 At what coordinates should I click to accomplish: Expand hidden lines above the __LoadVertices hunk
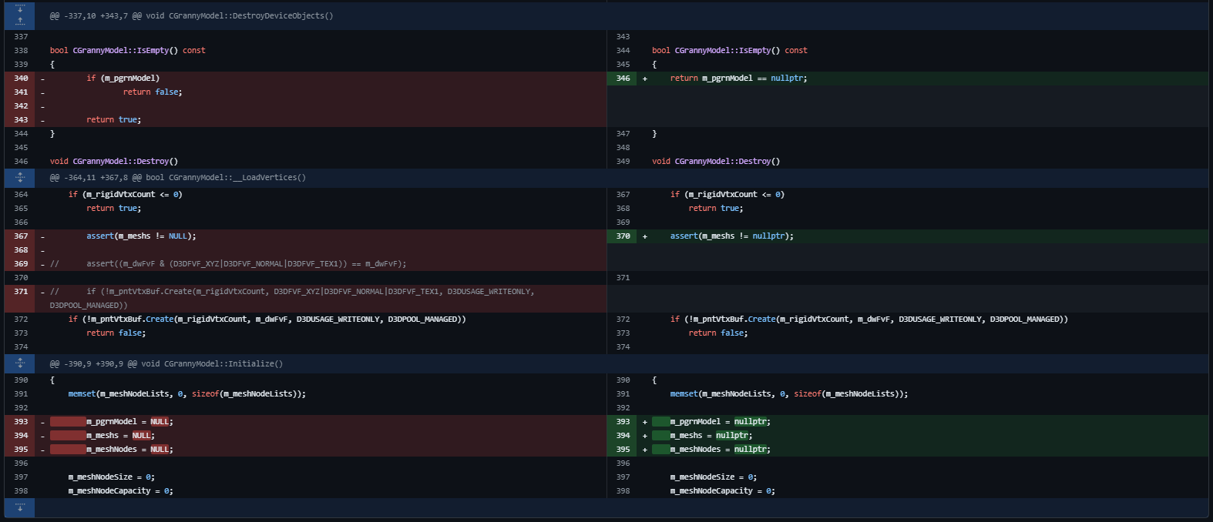[20, 177]
